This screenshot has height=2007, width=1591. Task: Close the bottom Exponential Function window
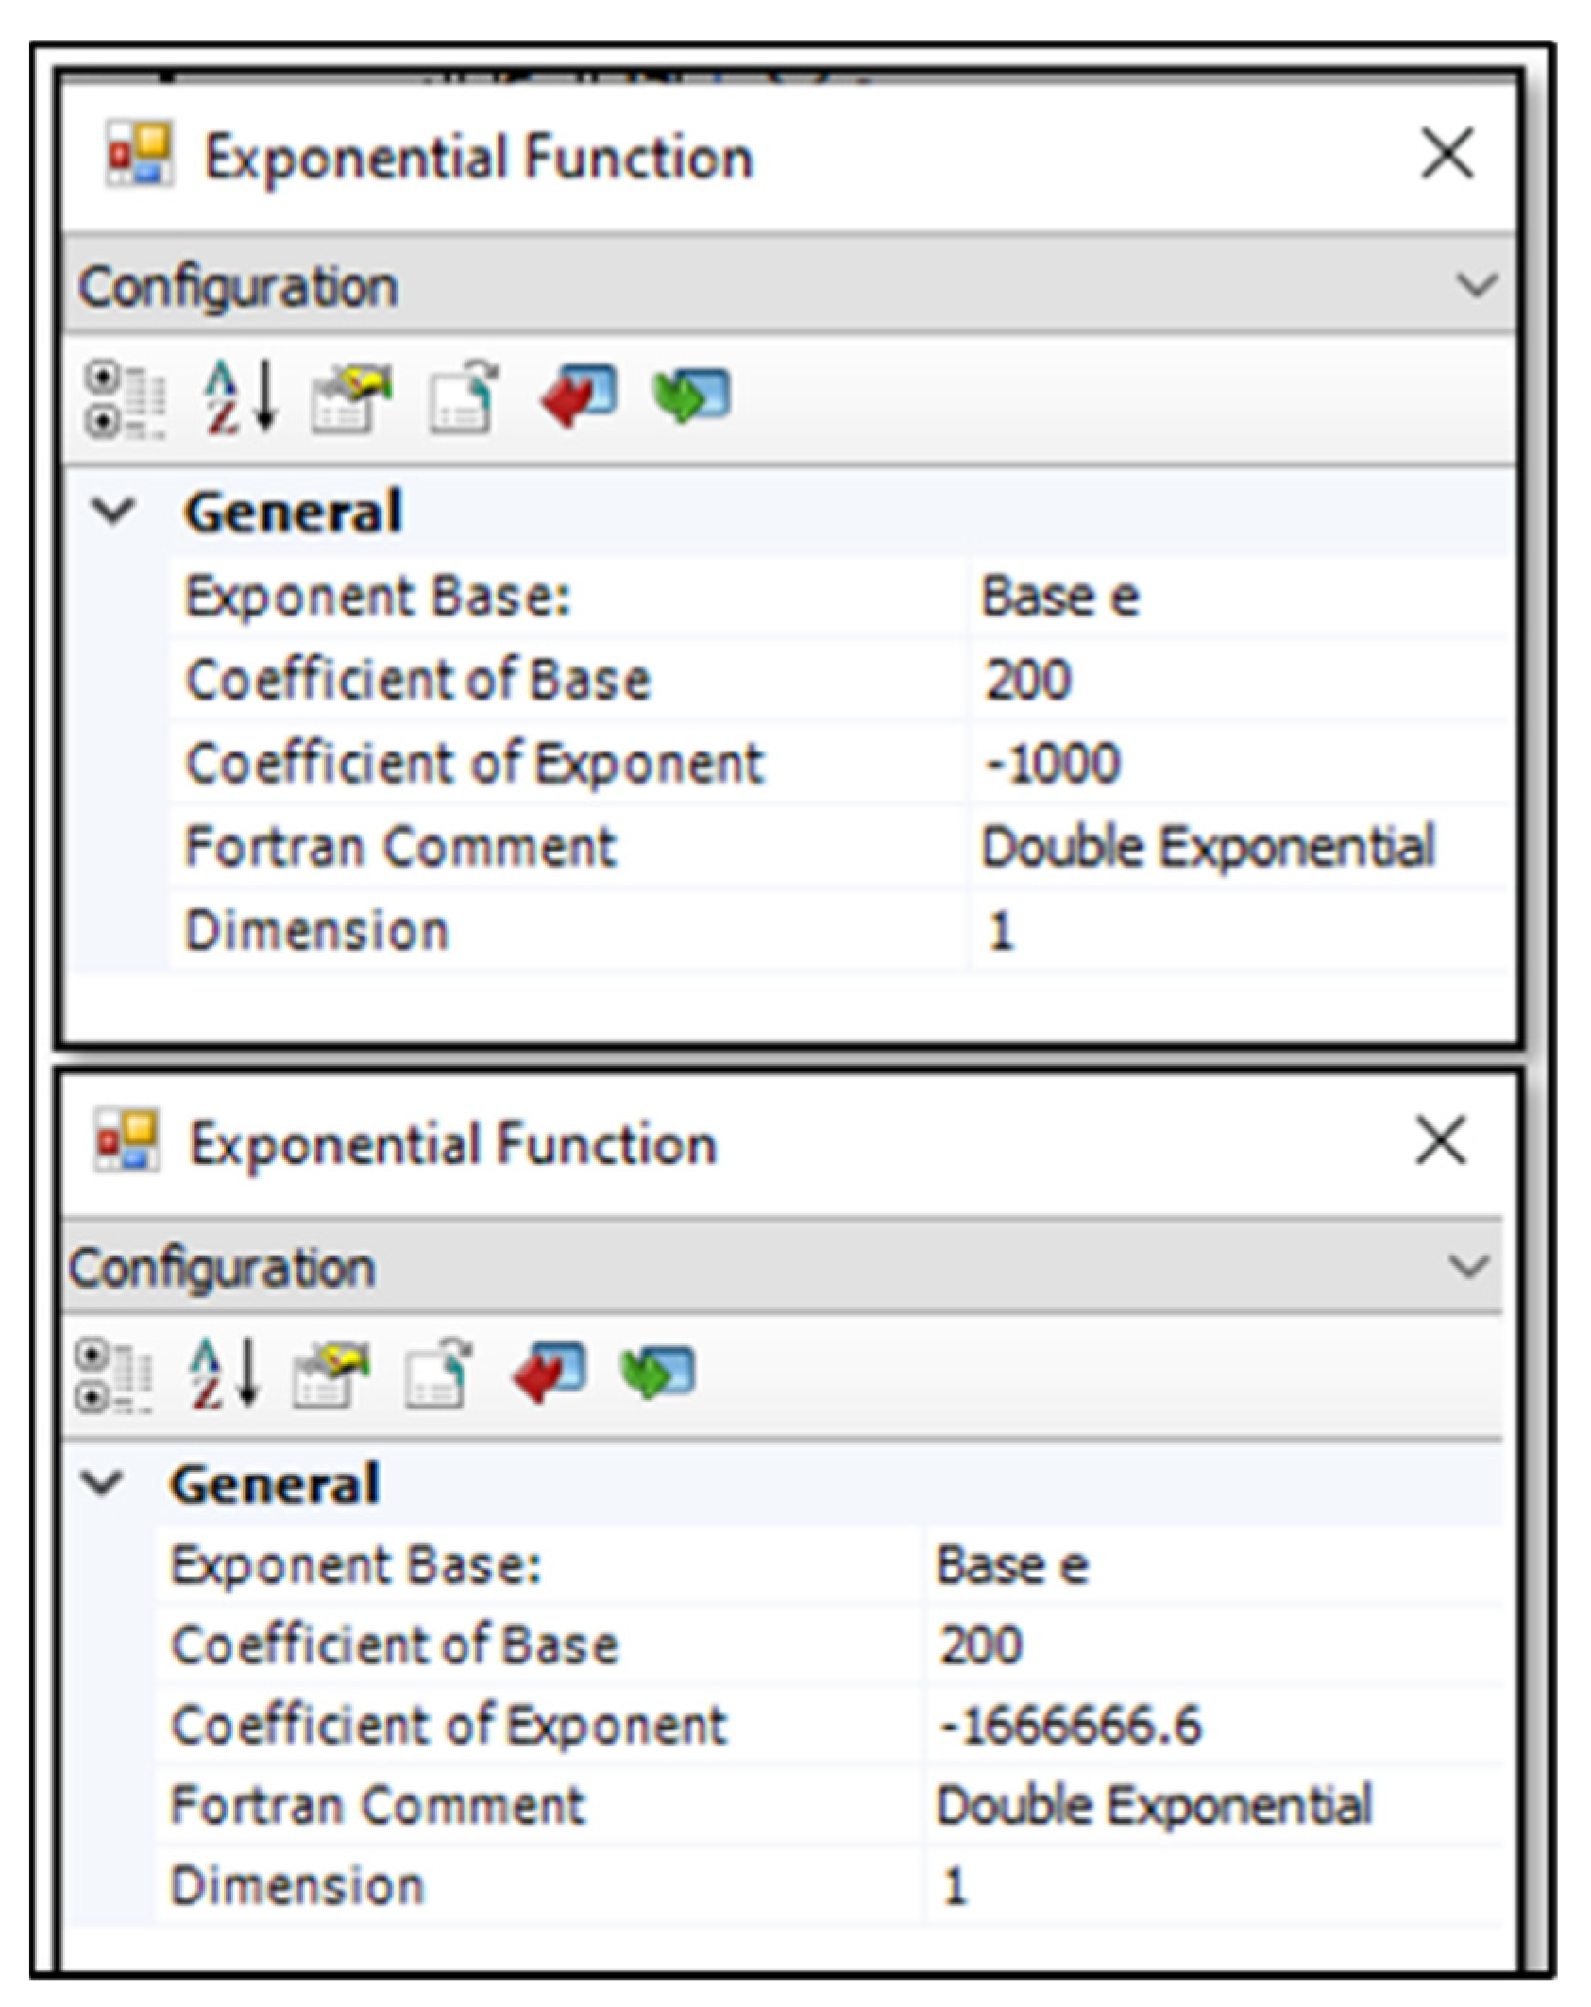click(1441, 1140)
